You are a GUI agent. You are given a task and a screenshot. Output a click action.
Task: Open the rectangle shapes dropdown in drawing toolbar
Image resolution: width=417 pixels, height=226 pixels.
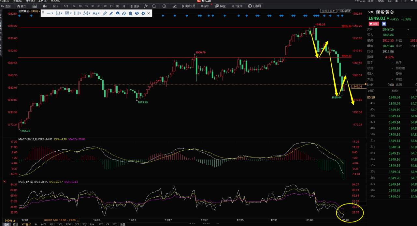pos(59,13)
